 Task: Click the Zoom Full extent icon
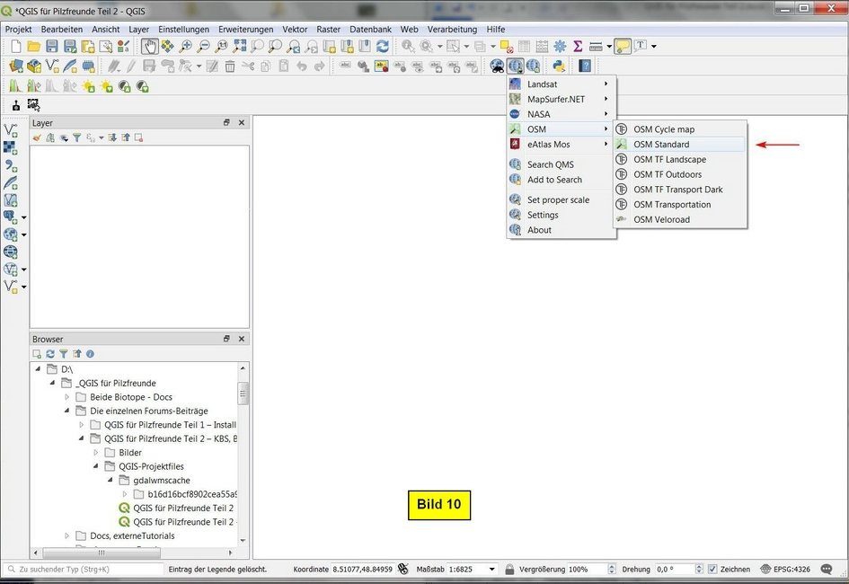[x=240, y=46]
